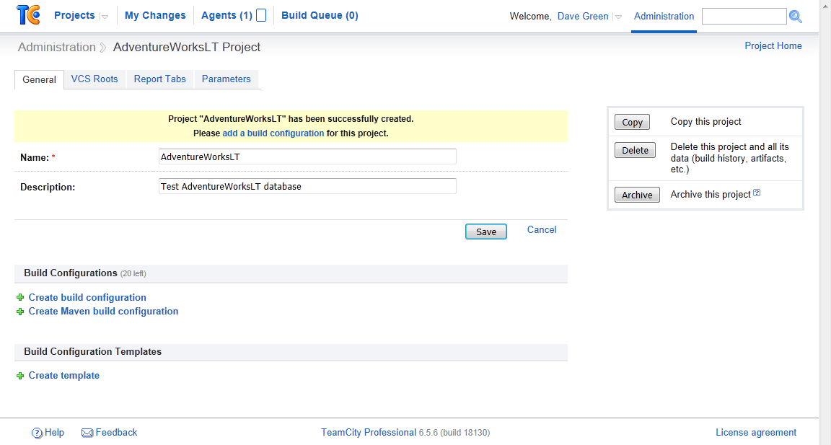This screenshot has height=445, width=831.
Task: Open Agents (1) page
Action: 227,15
